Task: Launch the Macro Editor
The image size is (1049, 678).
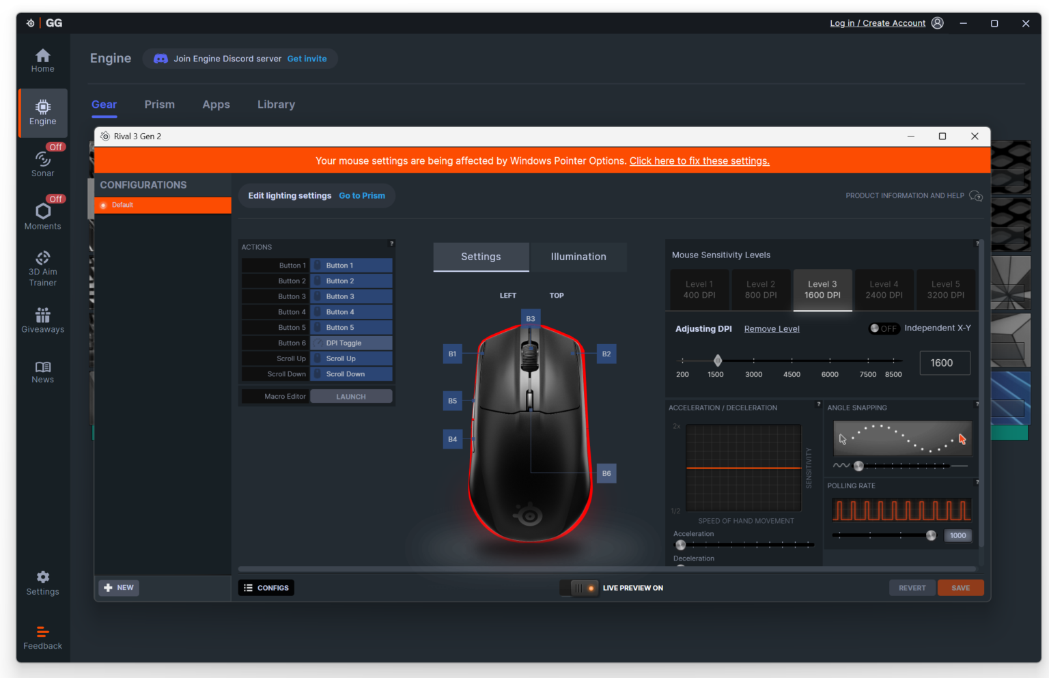Action: point(351,397)
